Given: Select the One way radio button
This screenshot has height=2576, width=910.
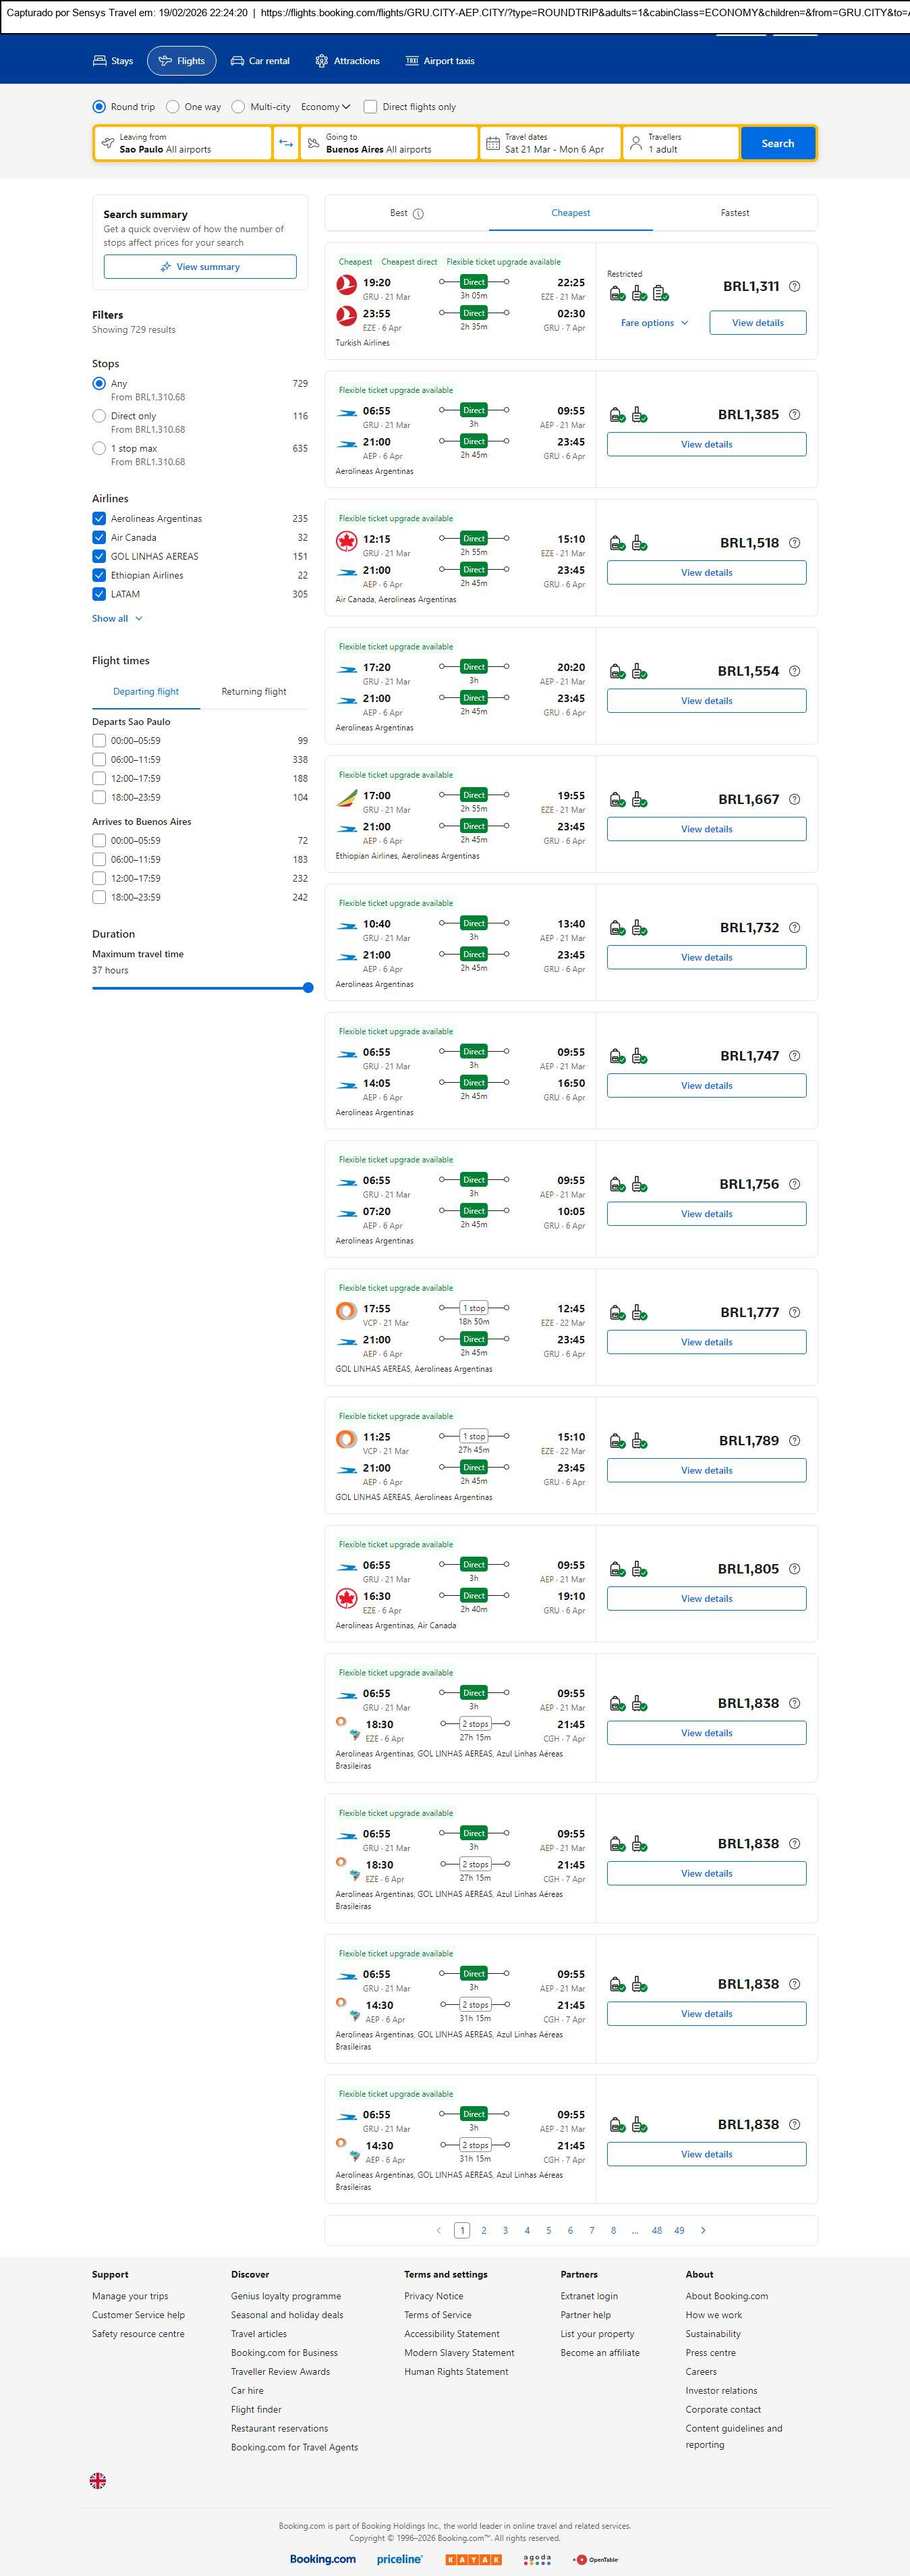Looking at the screenshot, I should tap(173, 107).
